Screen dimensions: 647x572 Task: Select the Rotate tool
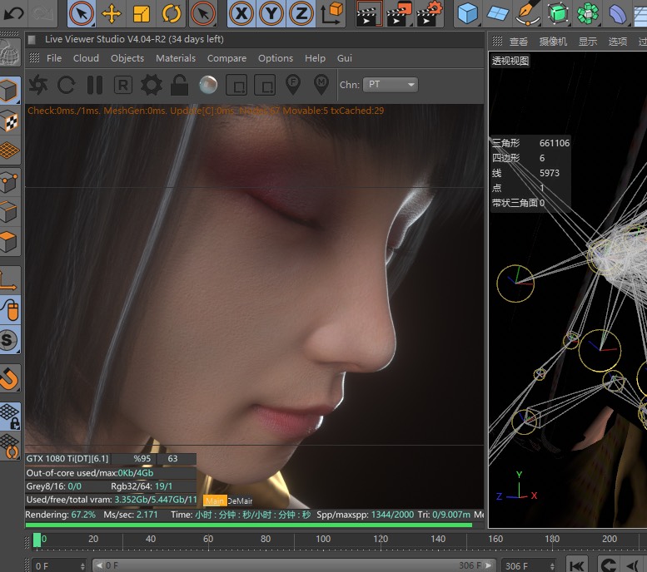pyautogui.click(x=172, y=13)
